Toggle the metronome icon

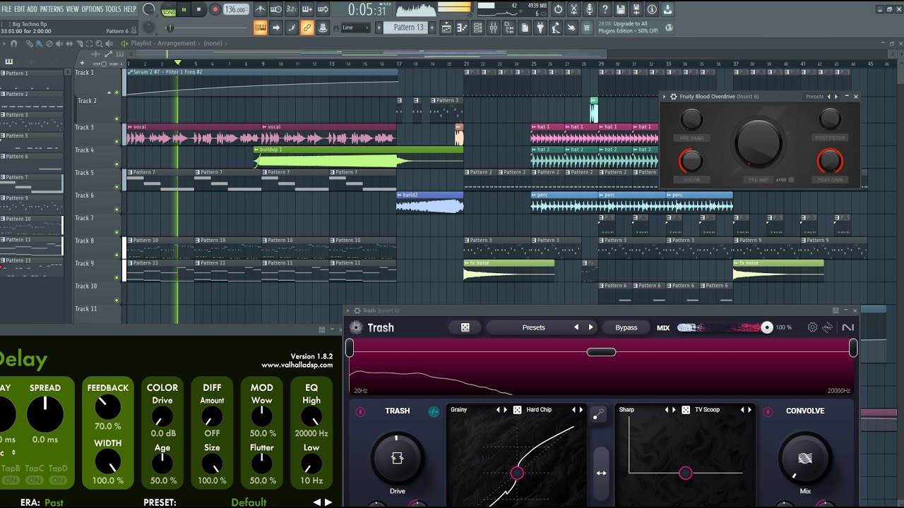pyautogui.click(x=261, y=10)
